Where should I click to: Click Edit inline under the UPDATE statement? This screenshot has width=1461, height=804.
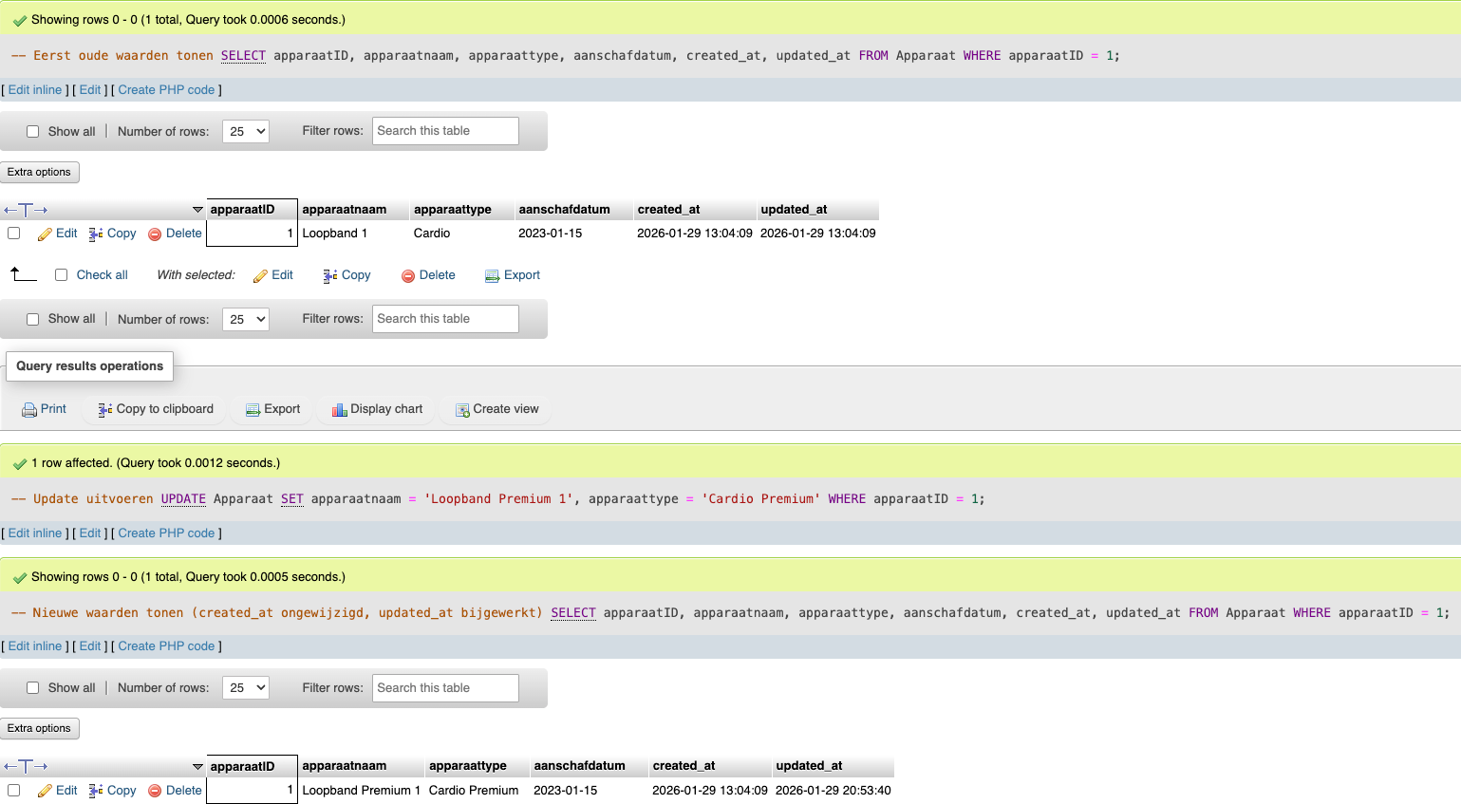coord(34,533)
